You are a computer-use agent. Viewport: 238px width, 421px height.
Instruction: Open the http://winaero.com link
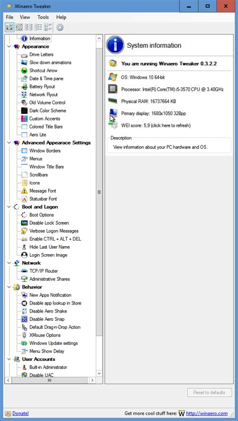point(207,413)
